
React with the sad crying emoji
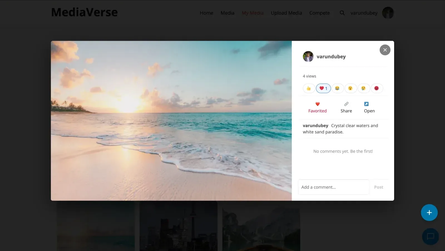tap(364, 88)
